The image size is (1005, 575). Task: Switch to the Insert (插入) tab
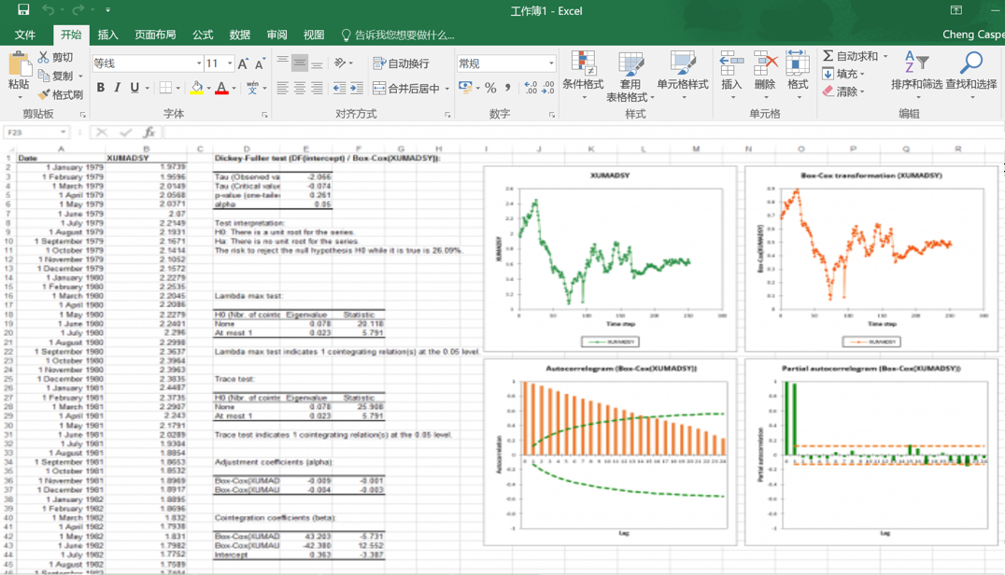pos(108,35)
